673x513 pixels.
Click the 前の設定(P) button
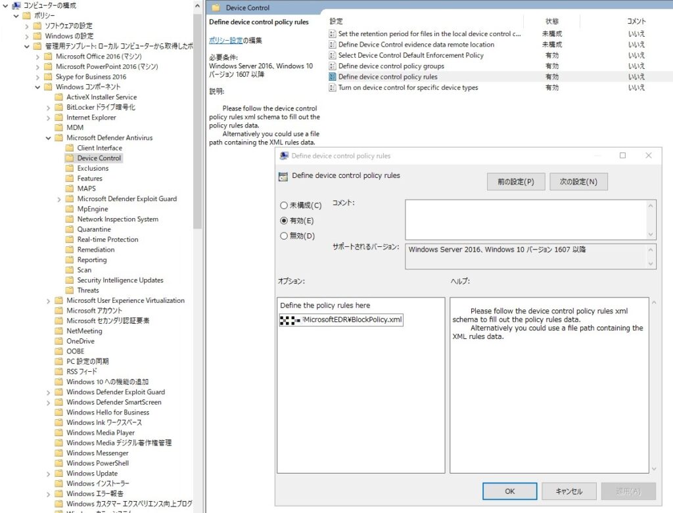(516, 181)
